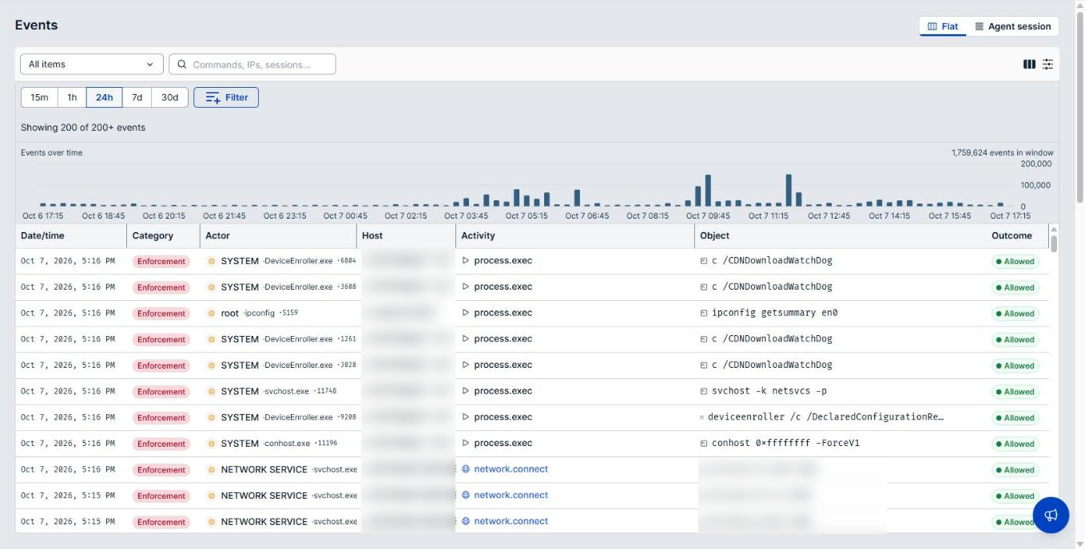Click SYSTEM svchost.exe 11748 actor cell
Viewport: 1085px width, 549px height.
(x=278, y=392)
